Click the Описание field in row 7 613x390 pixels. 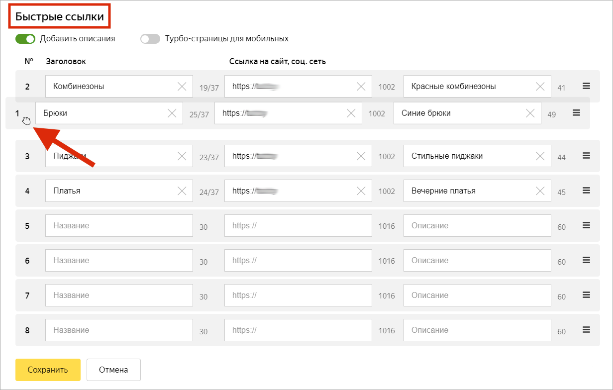point(477,295)
